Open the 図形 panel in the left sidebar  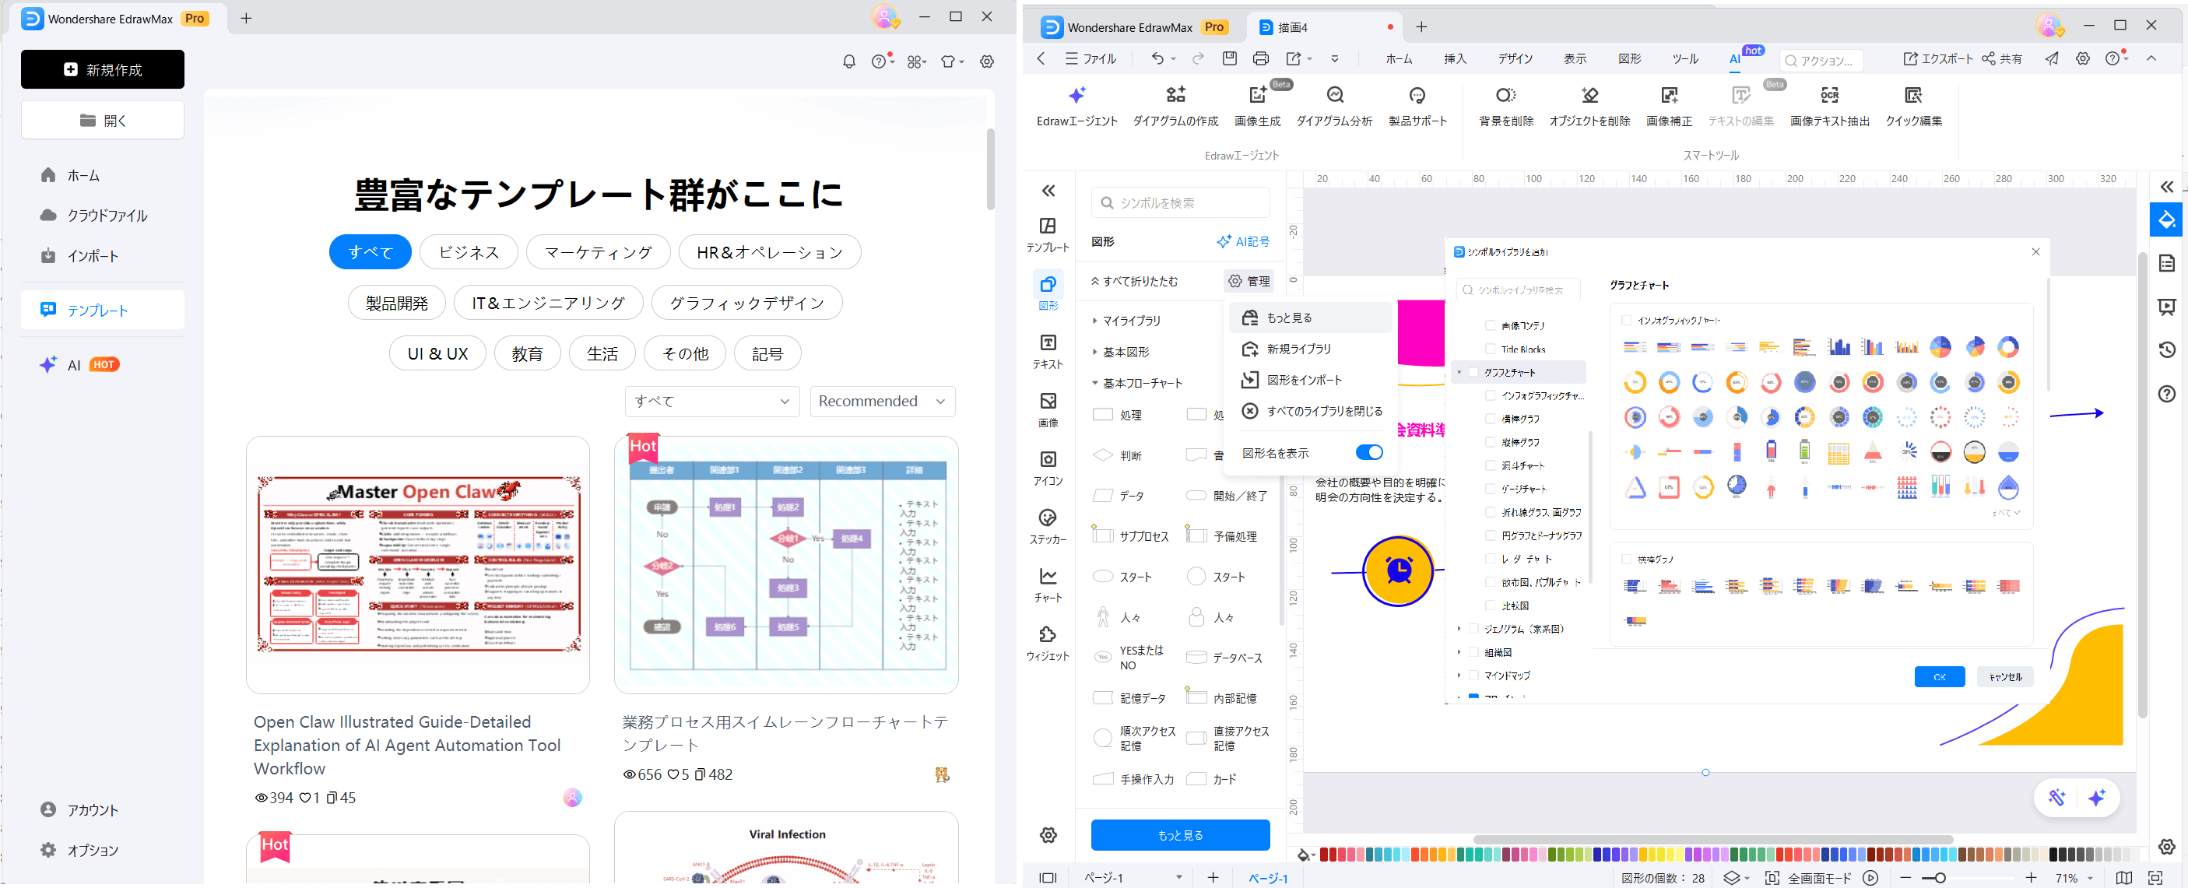click(x=1048, y=289)
